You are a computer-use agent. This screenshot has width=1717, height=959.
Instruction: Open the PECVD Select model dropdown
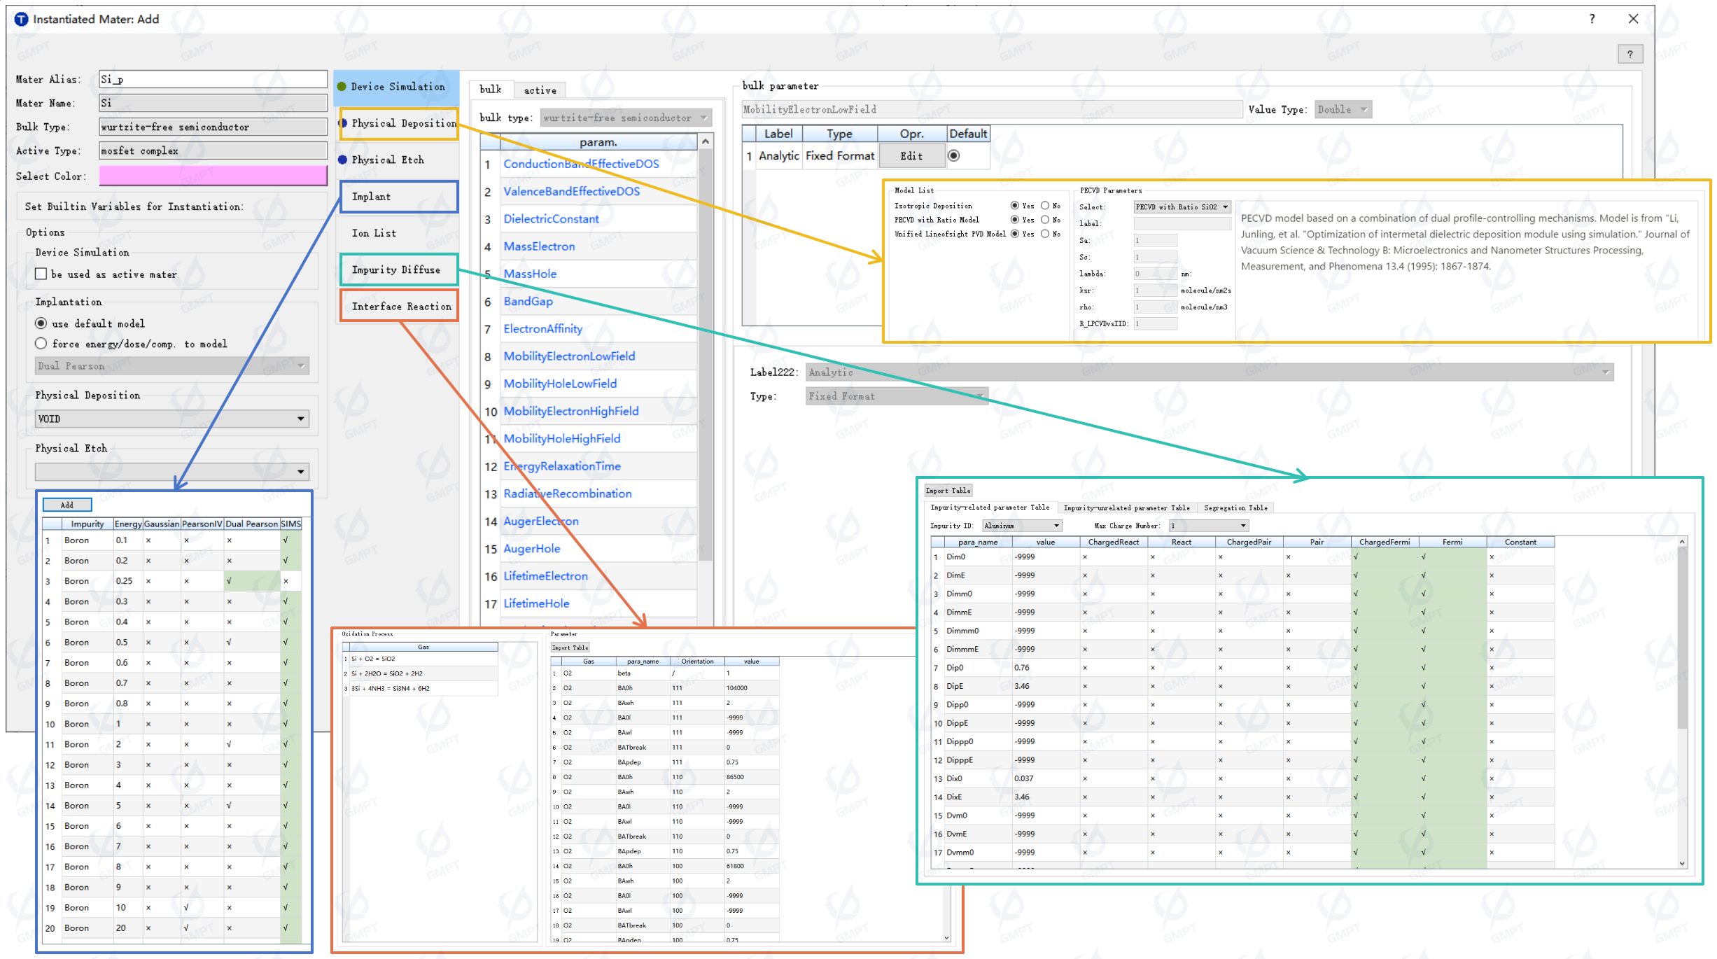coord(1182,207)
